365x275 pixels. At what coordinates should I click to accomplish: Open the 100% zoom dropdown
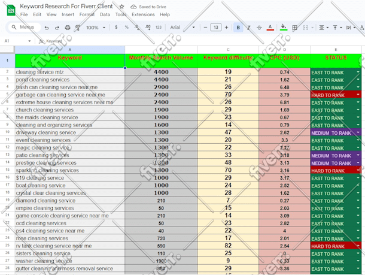click(96, 28)
